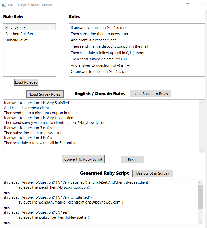Select rule 'Then subscribe them to newsletter'
Image resolution: width=207 pixels, height=228 pixels.
pos(100,34)
